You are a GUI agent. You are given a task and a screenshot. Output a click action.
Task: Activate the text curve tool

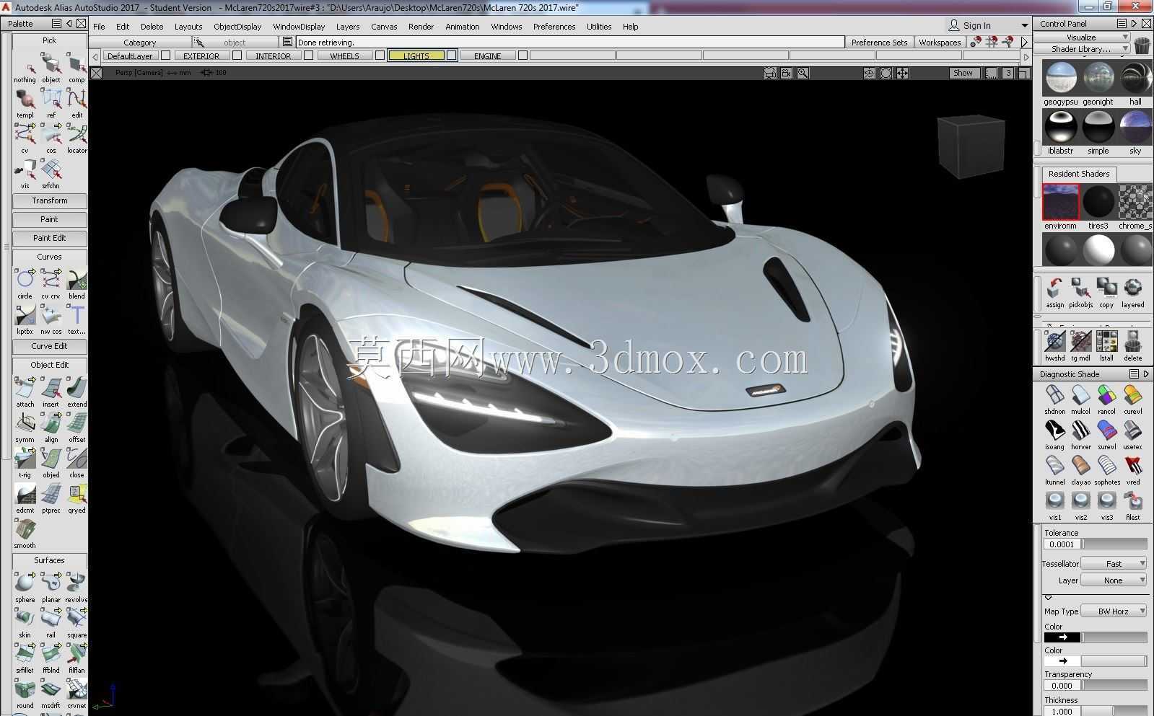click(77, 319)
